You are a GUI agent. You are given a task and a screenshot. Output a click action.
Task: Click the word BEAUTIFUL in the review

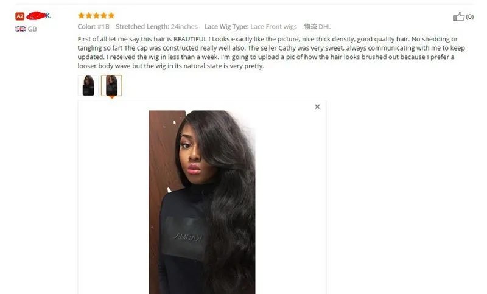[x=190, y=39]
